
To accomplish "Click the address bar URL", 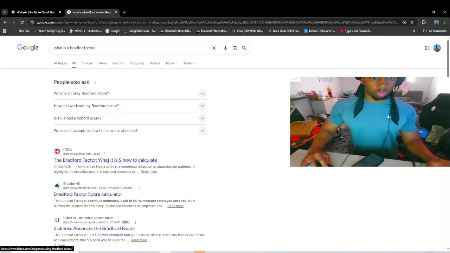I will pyautogui.click(x=217, y=22).
